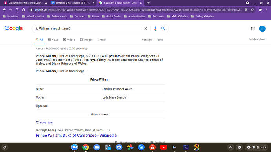Close the Leeanna Vela Lesson 13 tab
Image resolution: width=271 pixels, height=152 pixels.
click(x=93, y=3)
